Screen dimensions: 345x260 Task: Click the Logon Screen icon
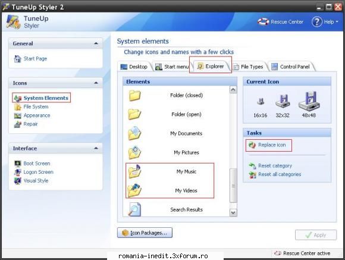[x=18, y=172]
